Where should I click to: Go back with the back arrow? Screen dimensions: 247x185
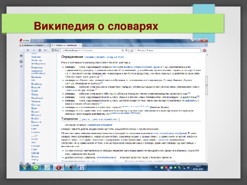28,50
